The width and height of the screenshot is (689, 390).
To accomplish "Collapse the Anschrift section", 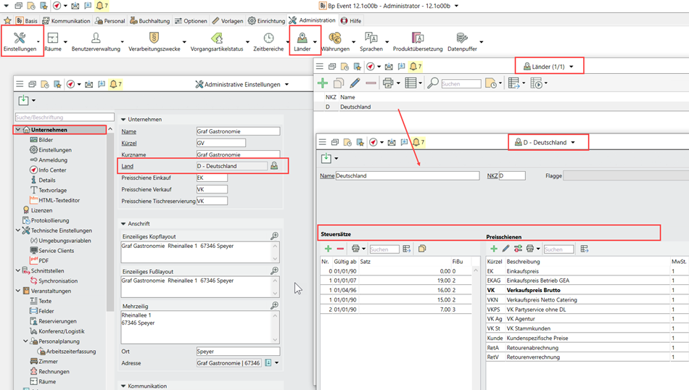I will 124,224.
